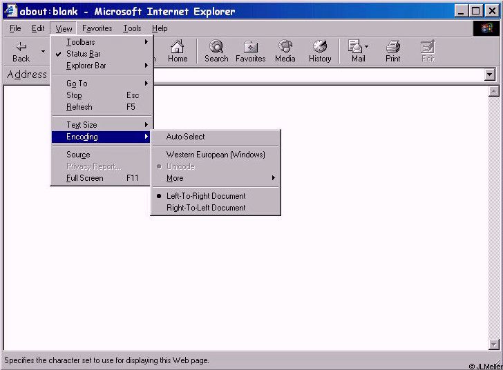Open the Help menu
This screenshot has width=503, height=370.
click(160, 28)
